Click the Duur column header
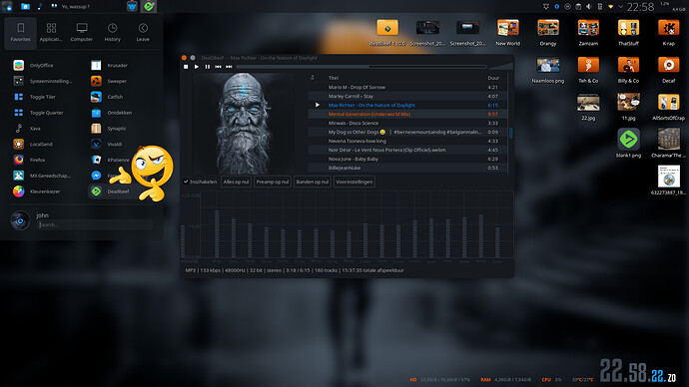Image resolution: width=689 pixels, height=387 pixels. pyautogui.click(x=493, y=78)
